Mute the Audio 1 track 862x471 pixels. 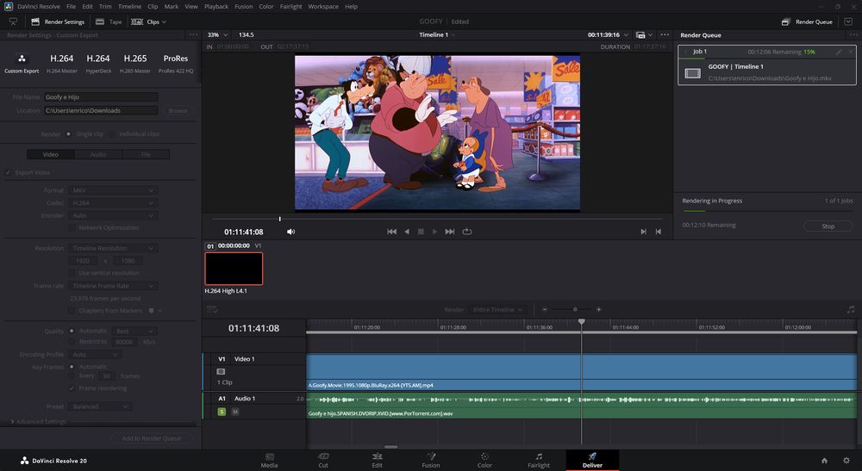pos(234,412)
